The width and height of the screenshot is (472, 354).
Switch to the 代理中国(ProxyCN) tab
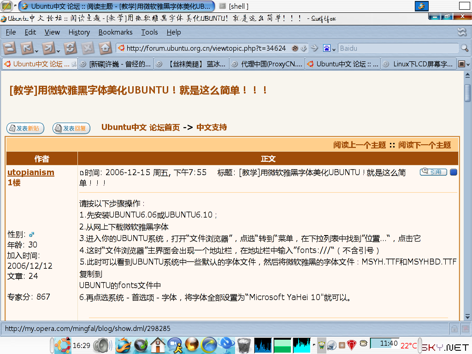(x=267, y=64)
